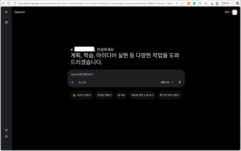Open activity history in the sidebar
The image size is (241, 151).
click(x=6, y=130)
